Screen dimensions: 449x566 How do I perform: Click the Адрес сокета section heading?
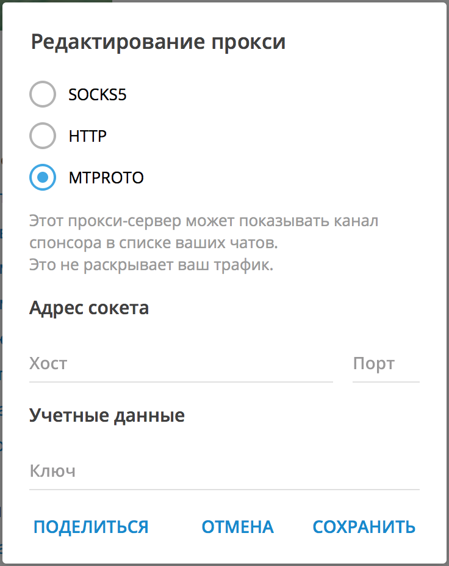(x=89, y=308)
